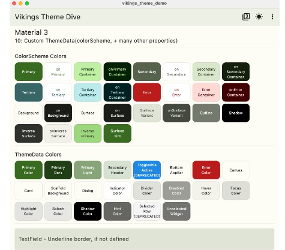
Task: Click the Scaffold Background swatch
Action: click(x=58, y=191)
